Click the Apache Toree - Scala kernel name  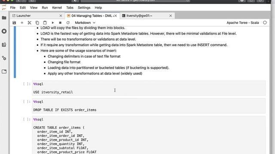[x=242, y=23]
